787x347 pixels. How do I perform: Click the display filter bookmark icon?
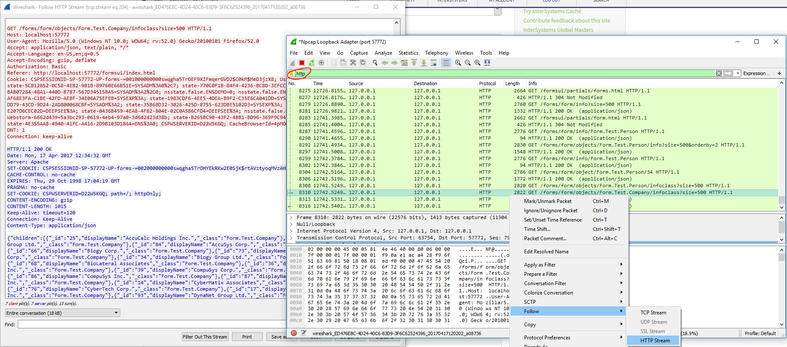click(x=291, y=74)
